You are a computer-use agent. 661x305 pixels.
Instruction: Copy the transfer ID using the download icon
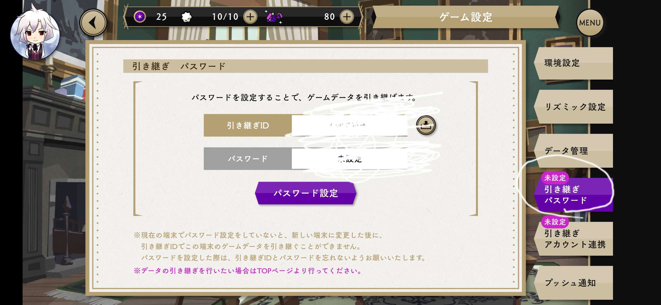pos(426,125)
